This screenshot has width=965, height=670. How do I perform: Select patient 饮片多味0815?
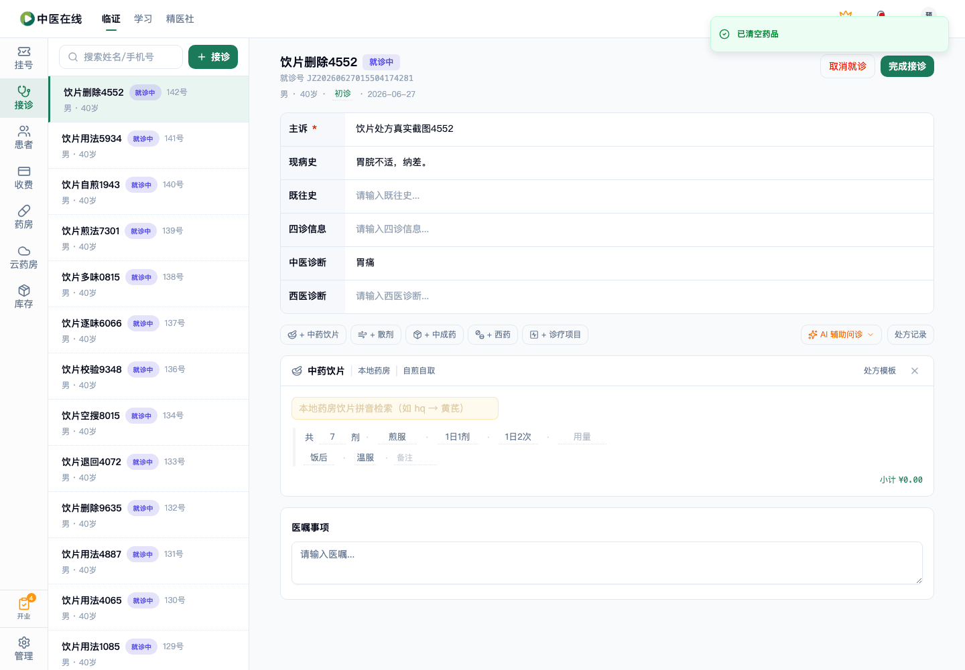(149, 284)
